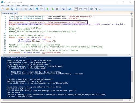This screenshot has width=135, height=103.
Task: Paste from clipboard
Action: [x=26, y=9]
